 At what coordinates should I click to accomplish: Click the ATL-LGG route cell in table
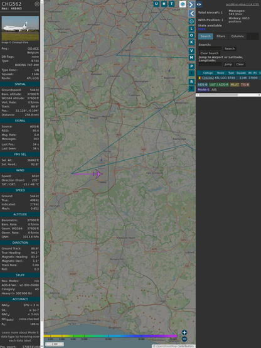(221, 78)
